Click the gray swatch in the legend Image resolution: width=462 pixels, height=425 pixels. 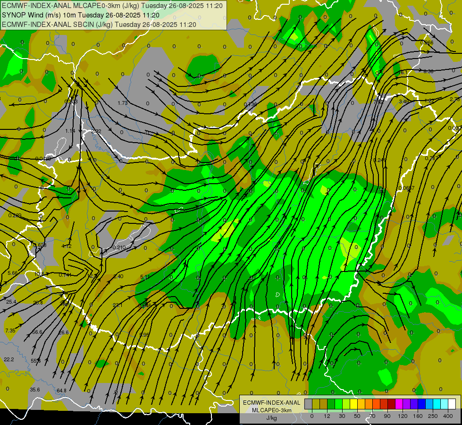(309, 404)
